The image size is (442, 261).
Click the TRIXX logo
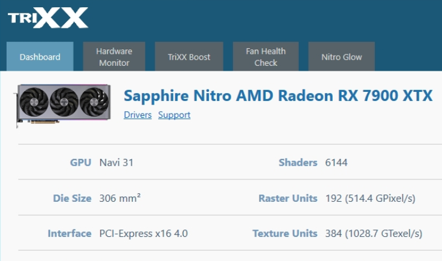48,18
